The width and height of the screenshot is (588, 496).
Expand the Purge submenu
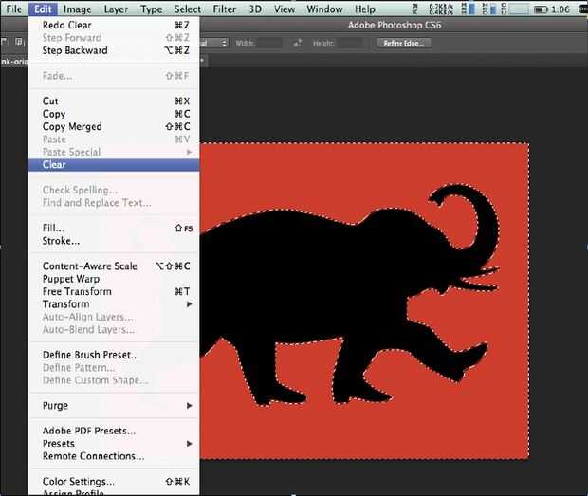pos(114,406)
